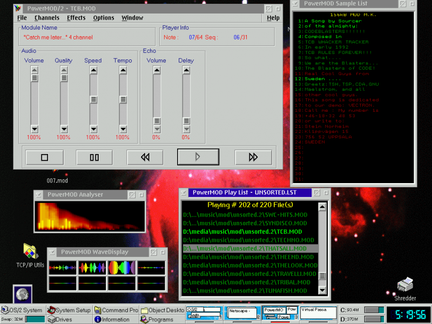Viewport: 432px width, 324px height.
Task: Open the OS/2 System taskbar item
Action: pos(22,310)
